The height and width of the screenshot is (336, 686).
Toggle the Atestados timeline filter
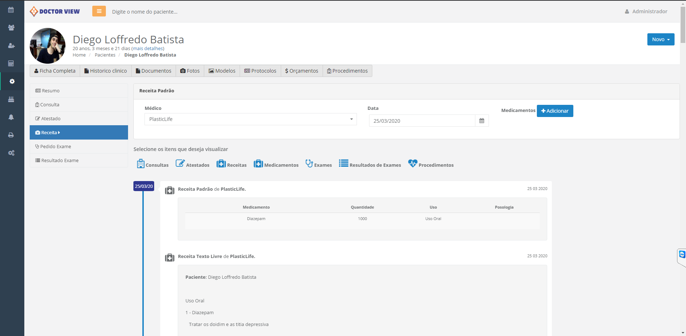[x=192, y=164]
